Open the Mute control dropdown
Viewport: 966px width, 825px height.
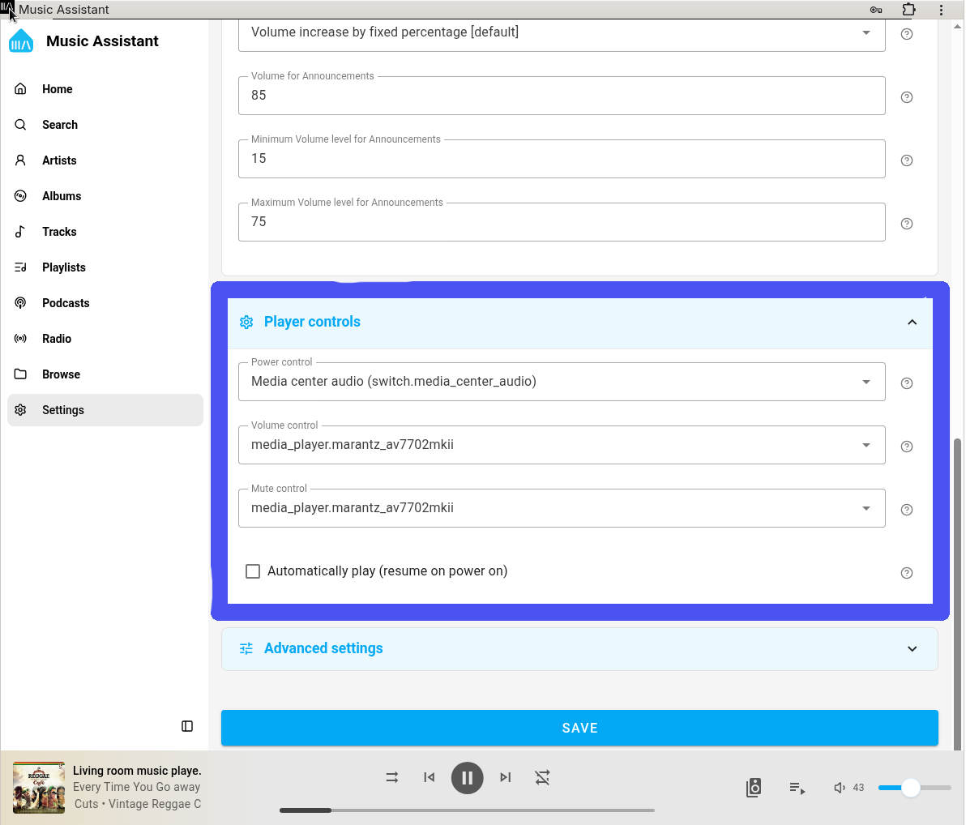[561, 508]
